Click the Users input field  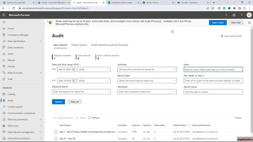[213, 69]
